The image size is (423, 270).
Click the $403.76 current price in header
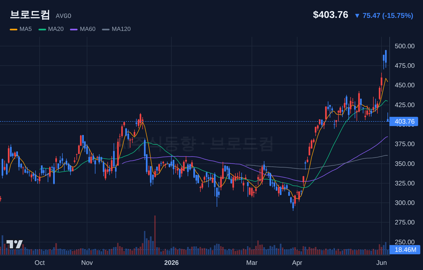tap(331, 15)
